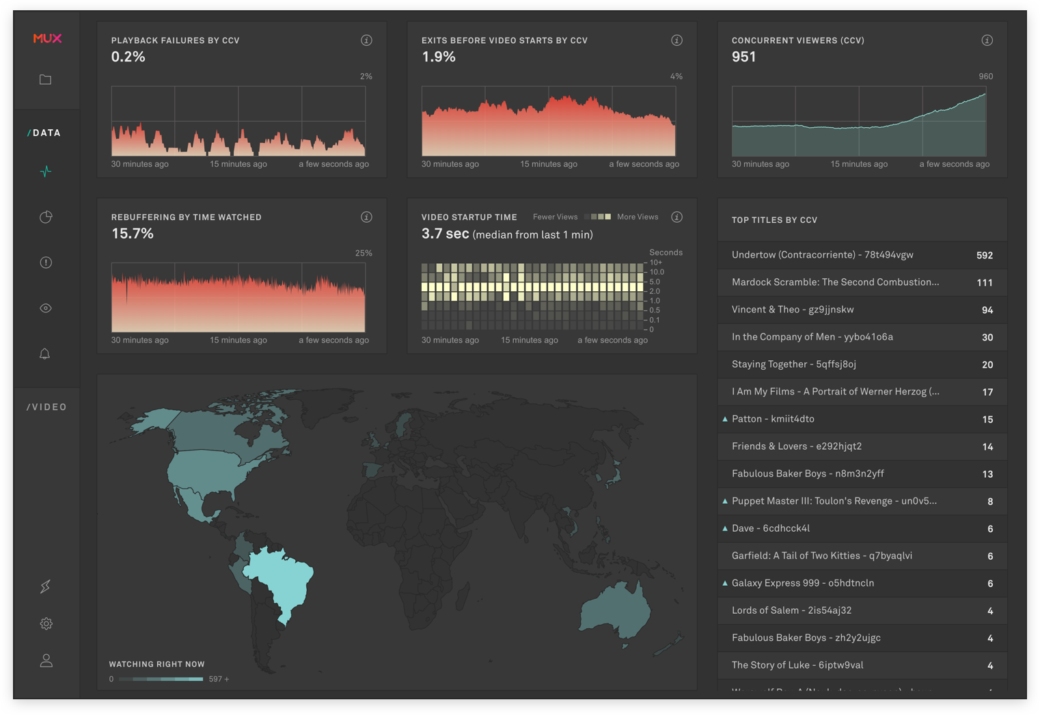The height and width of the screenshot is (715, 1040).
Task: Expand the Patton title entry
Action: 725,419
